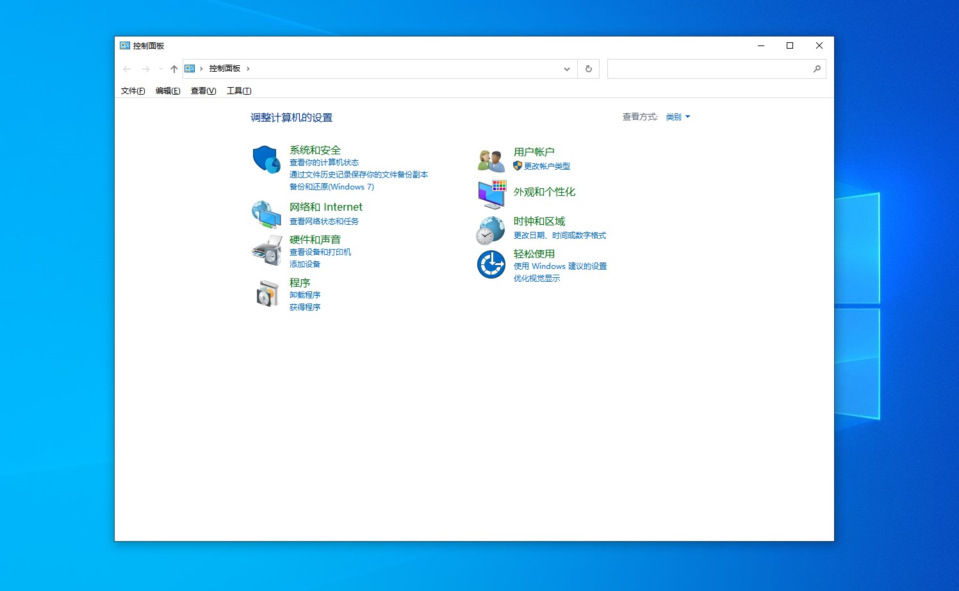Open 备份和还原(Windows 7) link
Screen dimensions: 959x591
pyautogui.click(x=332, y=187)
